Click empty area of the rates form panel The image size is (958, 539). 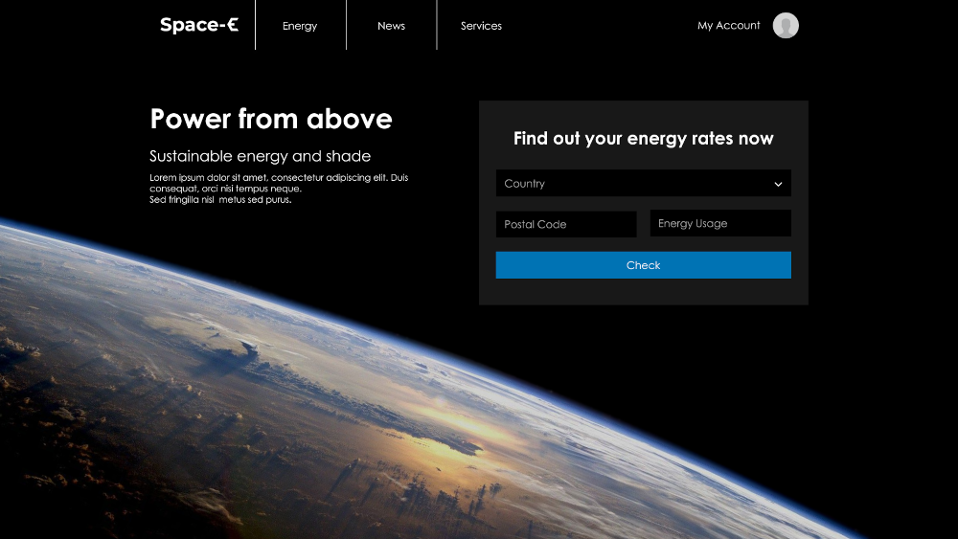(x=643, y=292)
